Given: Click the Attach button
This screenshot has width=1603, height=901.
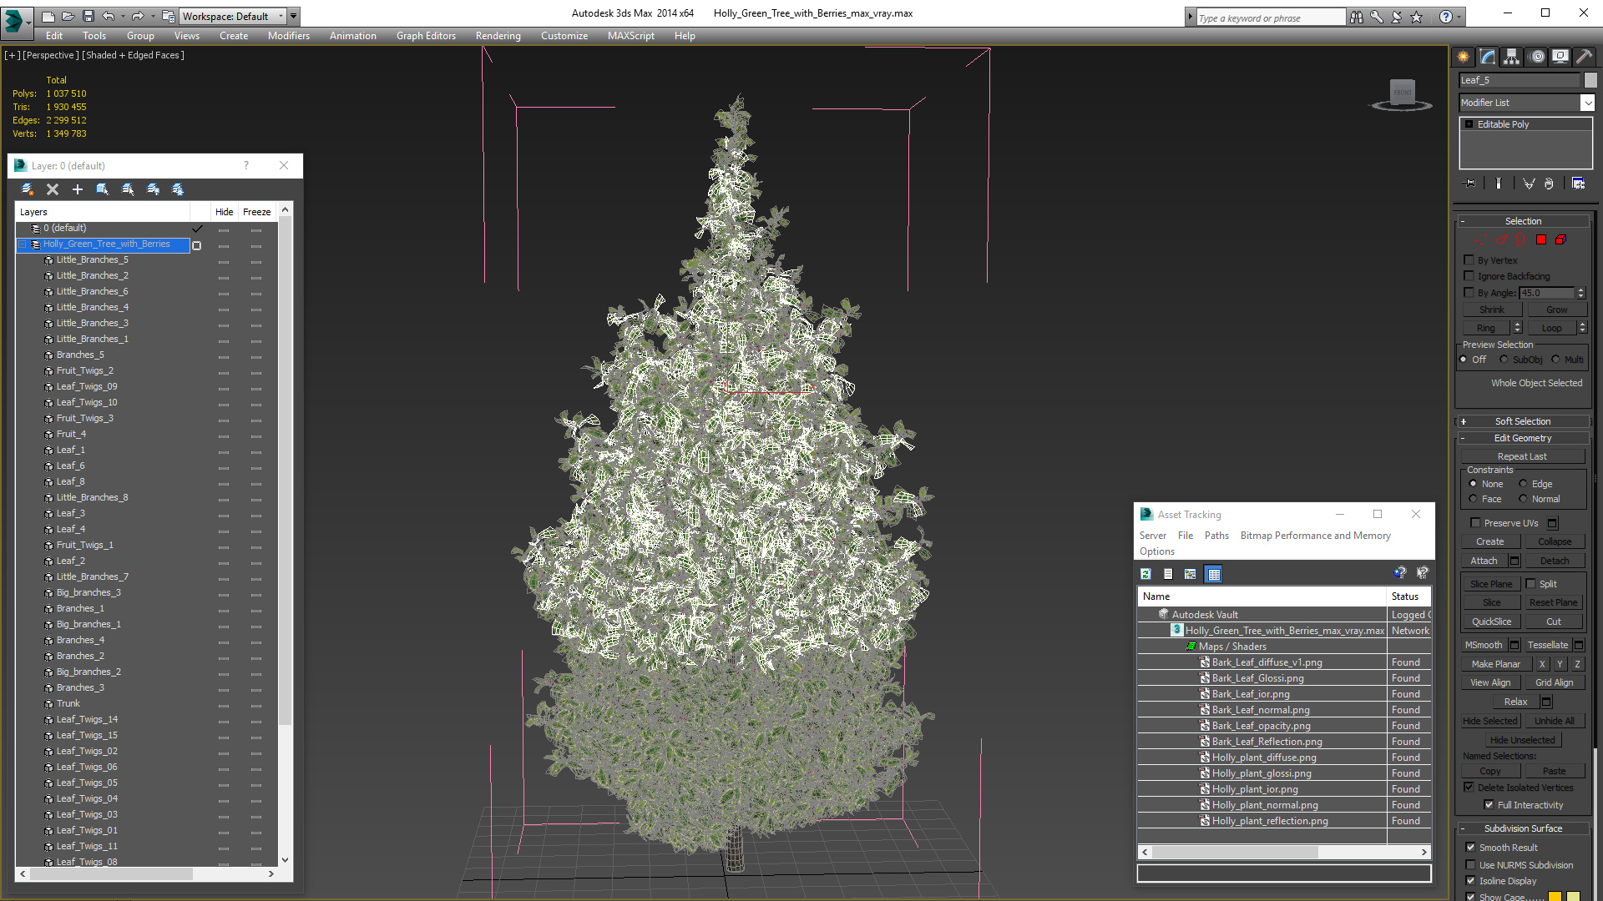Looking at the screenshot, I should click(x=1484, y=561).
